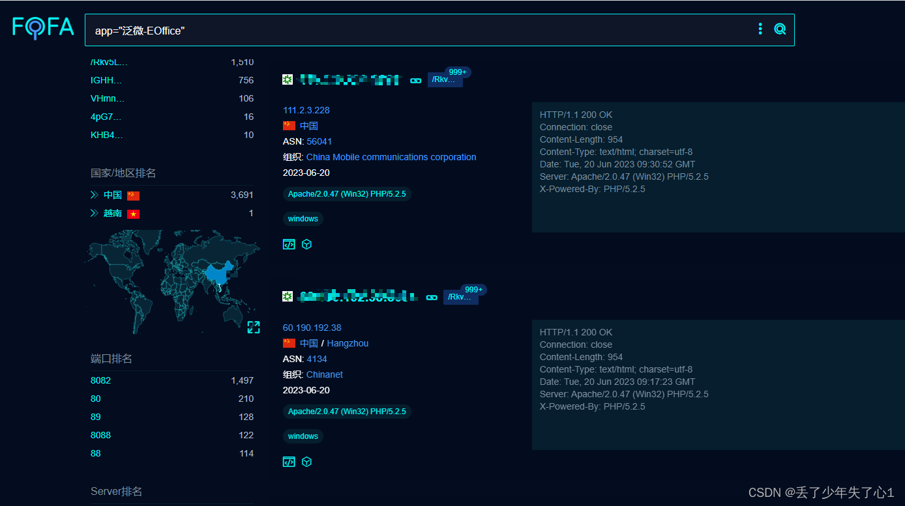Viewport: 905px width, 506px height.
Task: Click the link chain icon of the 60.190.192.38 result
Action: coord(431,297)
